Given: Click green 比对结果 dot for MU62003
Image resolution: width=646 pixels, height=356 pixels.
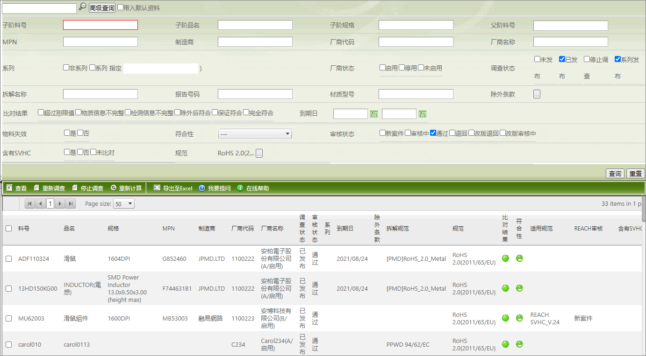Looking at the screenshot, I should pos(505,318).
